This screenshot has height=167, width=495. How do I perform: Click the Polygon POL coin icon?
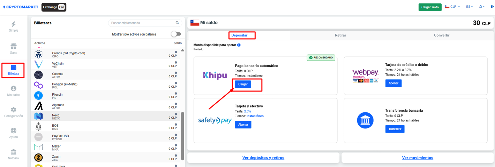38,85
